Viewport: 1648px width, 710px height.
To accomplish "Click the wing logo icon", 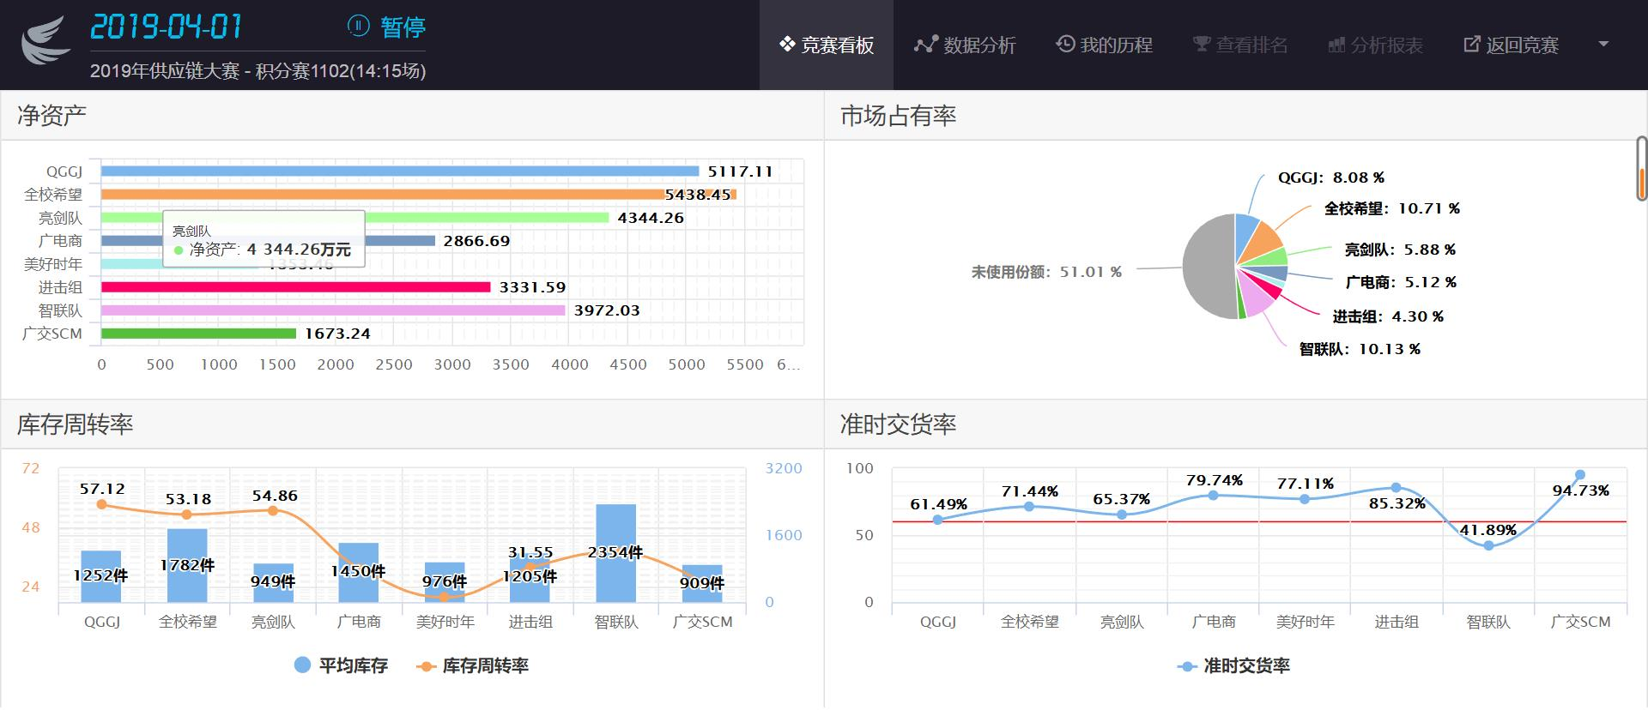I will (45, 41).
